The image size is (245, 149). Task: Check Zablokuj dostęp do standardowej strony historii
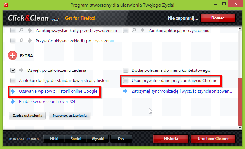coord(13,80)
